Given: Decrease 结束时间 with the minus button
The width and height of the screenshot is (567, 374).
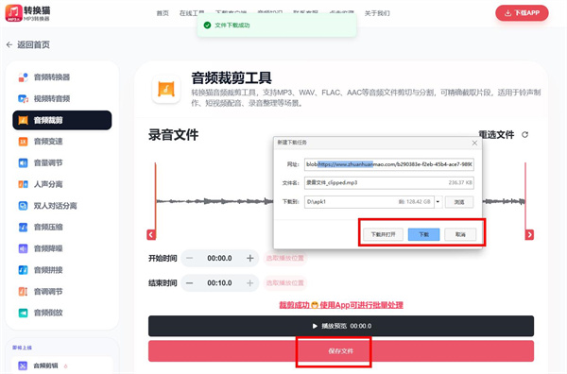Looking at the screenshot, I should point(190,283).
